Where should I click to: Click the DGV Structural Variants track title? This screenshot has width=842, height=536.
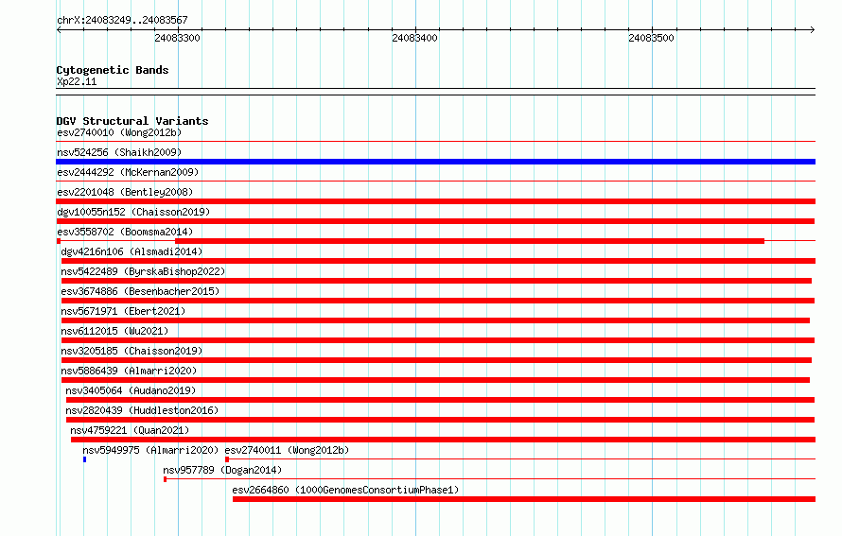pyautogui.click(x=132, y=121)
